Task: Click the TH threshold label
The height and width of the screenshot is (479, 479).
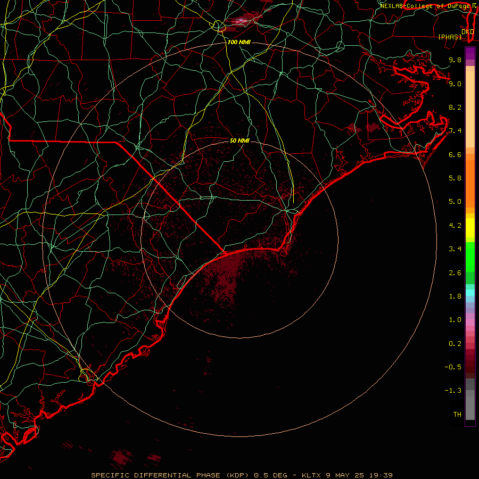Action: 457,415
